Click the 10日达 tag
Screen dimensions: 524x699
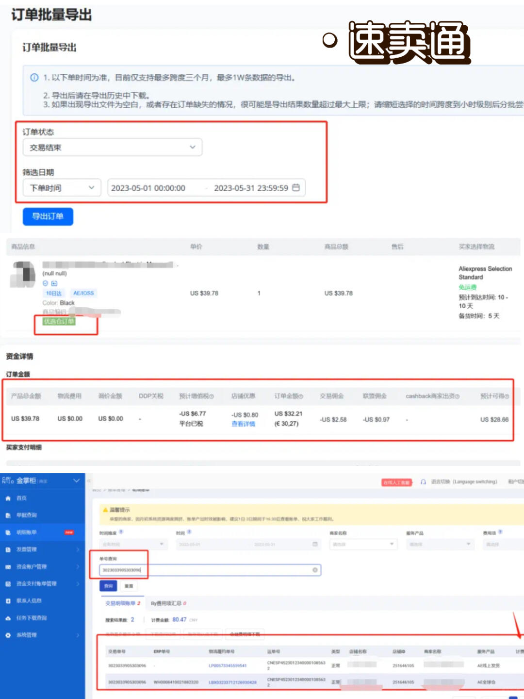(54, 293)
